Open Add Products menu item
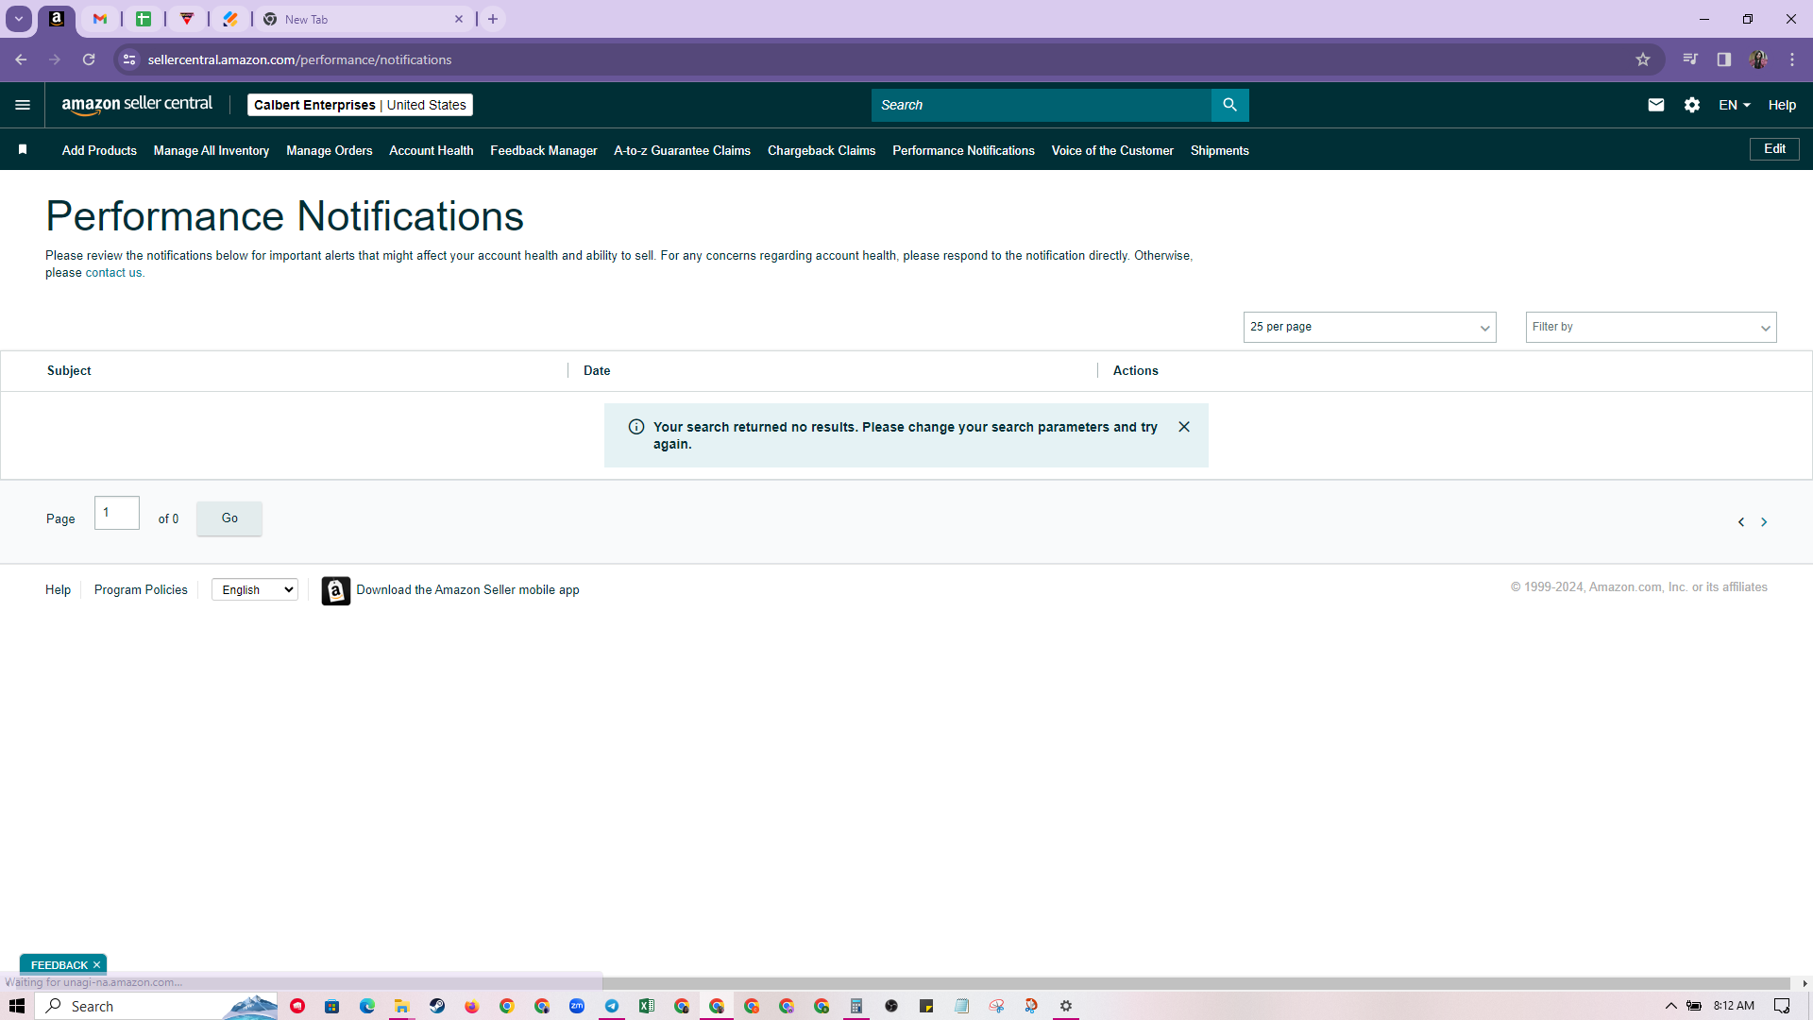 click(99, 150)
